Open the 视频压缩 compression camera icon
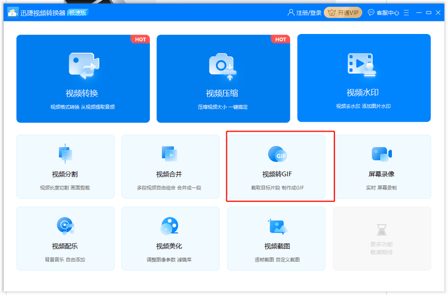Image resolution: width=448 pixels, height=295 pixels. tap(222, 66)
